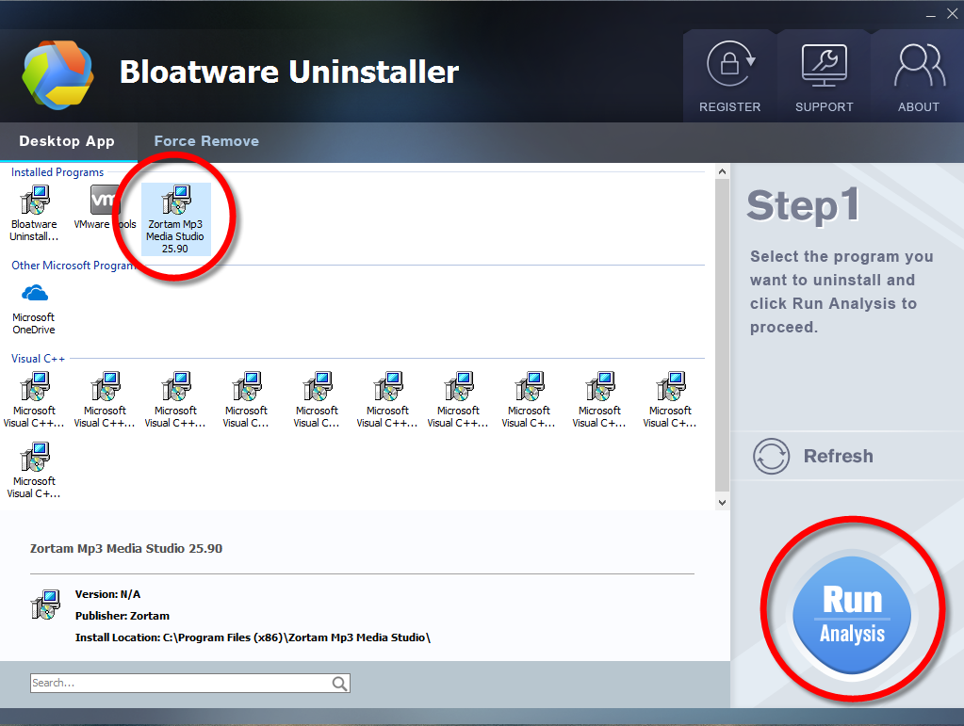The image size is (964, 726).
Task: Select Zortam Mp3 Media Studio 25.90 in the program list
Action: (176, 219)
